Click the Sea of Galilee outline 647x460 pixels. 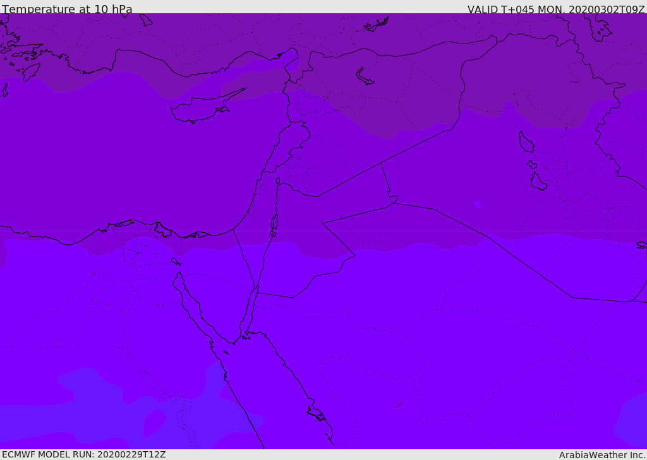[278, 181]
